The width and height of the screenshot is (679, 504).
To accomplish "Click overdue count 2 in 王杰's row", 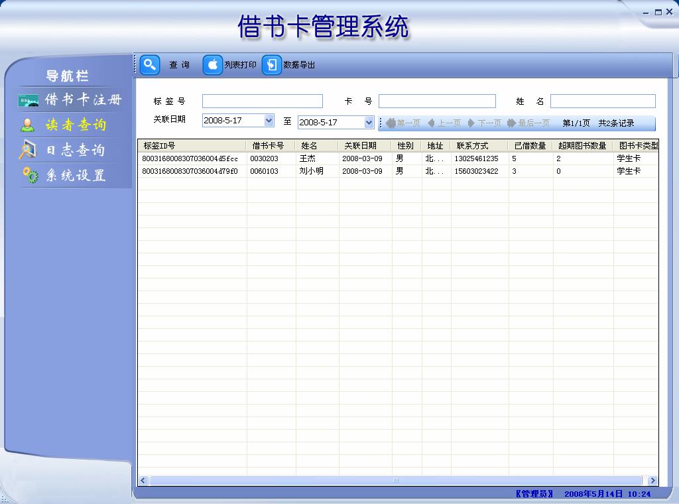I will [x=558, y=159].
